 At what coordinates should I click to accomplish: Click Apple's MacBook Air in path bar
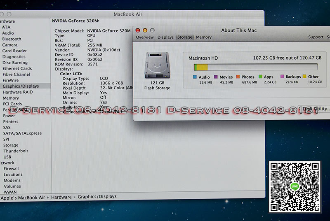[x=23, y=198]
